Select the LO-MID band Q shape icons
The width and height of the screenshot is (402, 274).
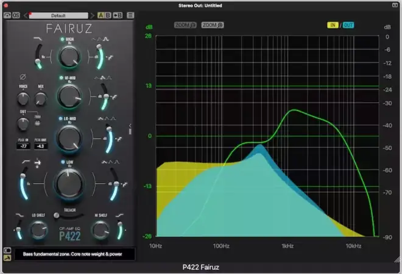[x=107, y=118]
